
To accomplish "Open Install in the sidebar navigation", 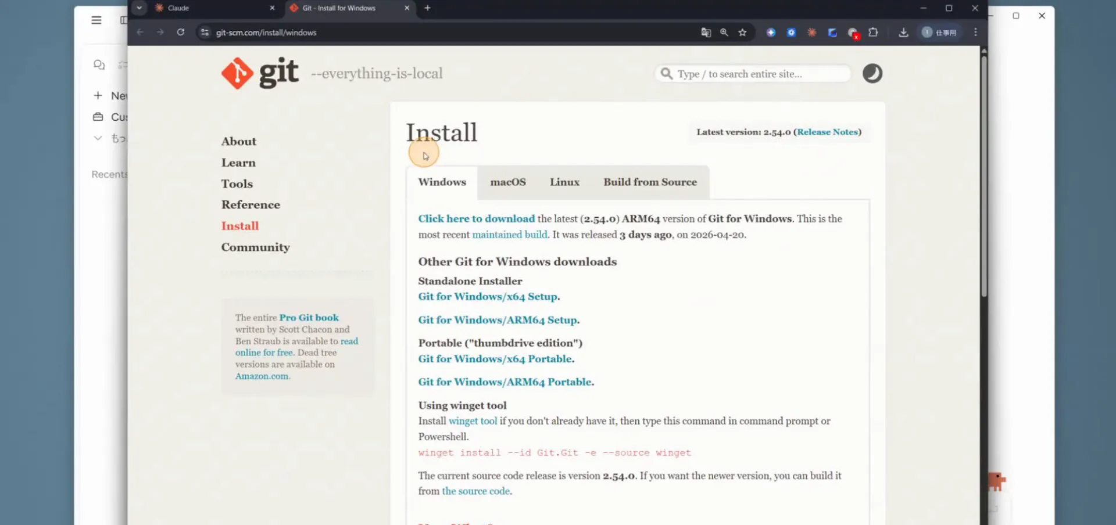I will (240, 226).
